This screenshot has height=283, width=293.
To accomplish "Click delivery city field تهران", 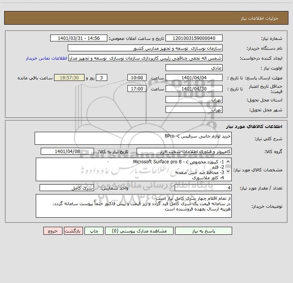I will tap(194, 109).
